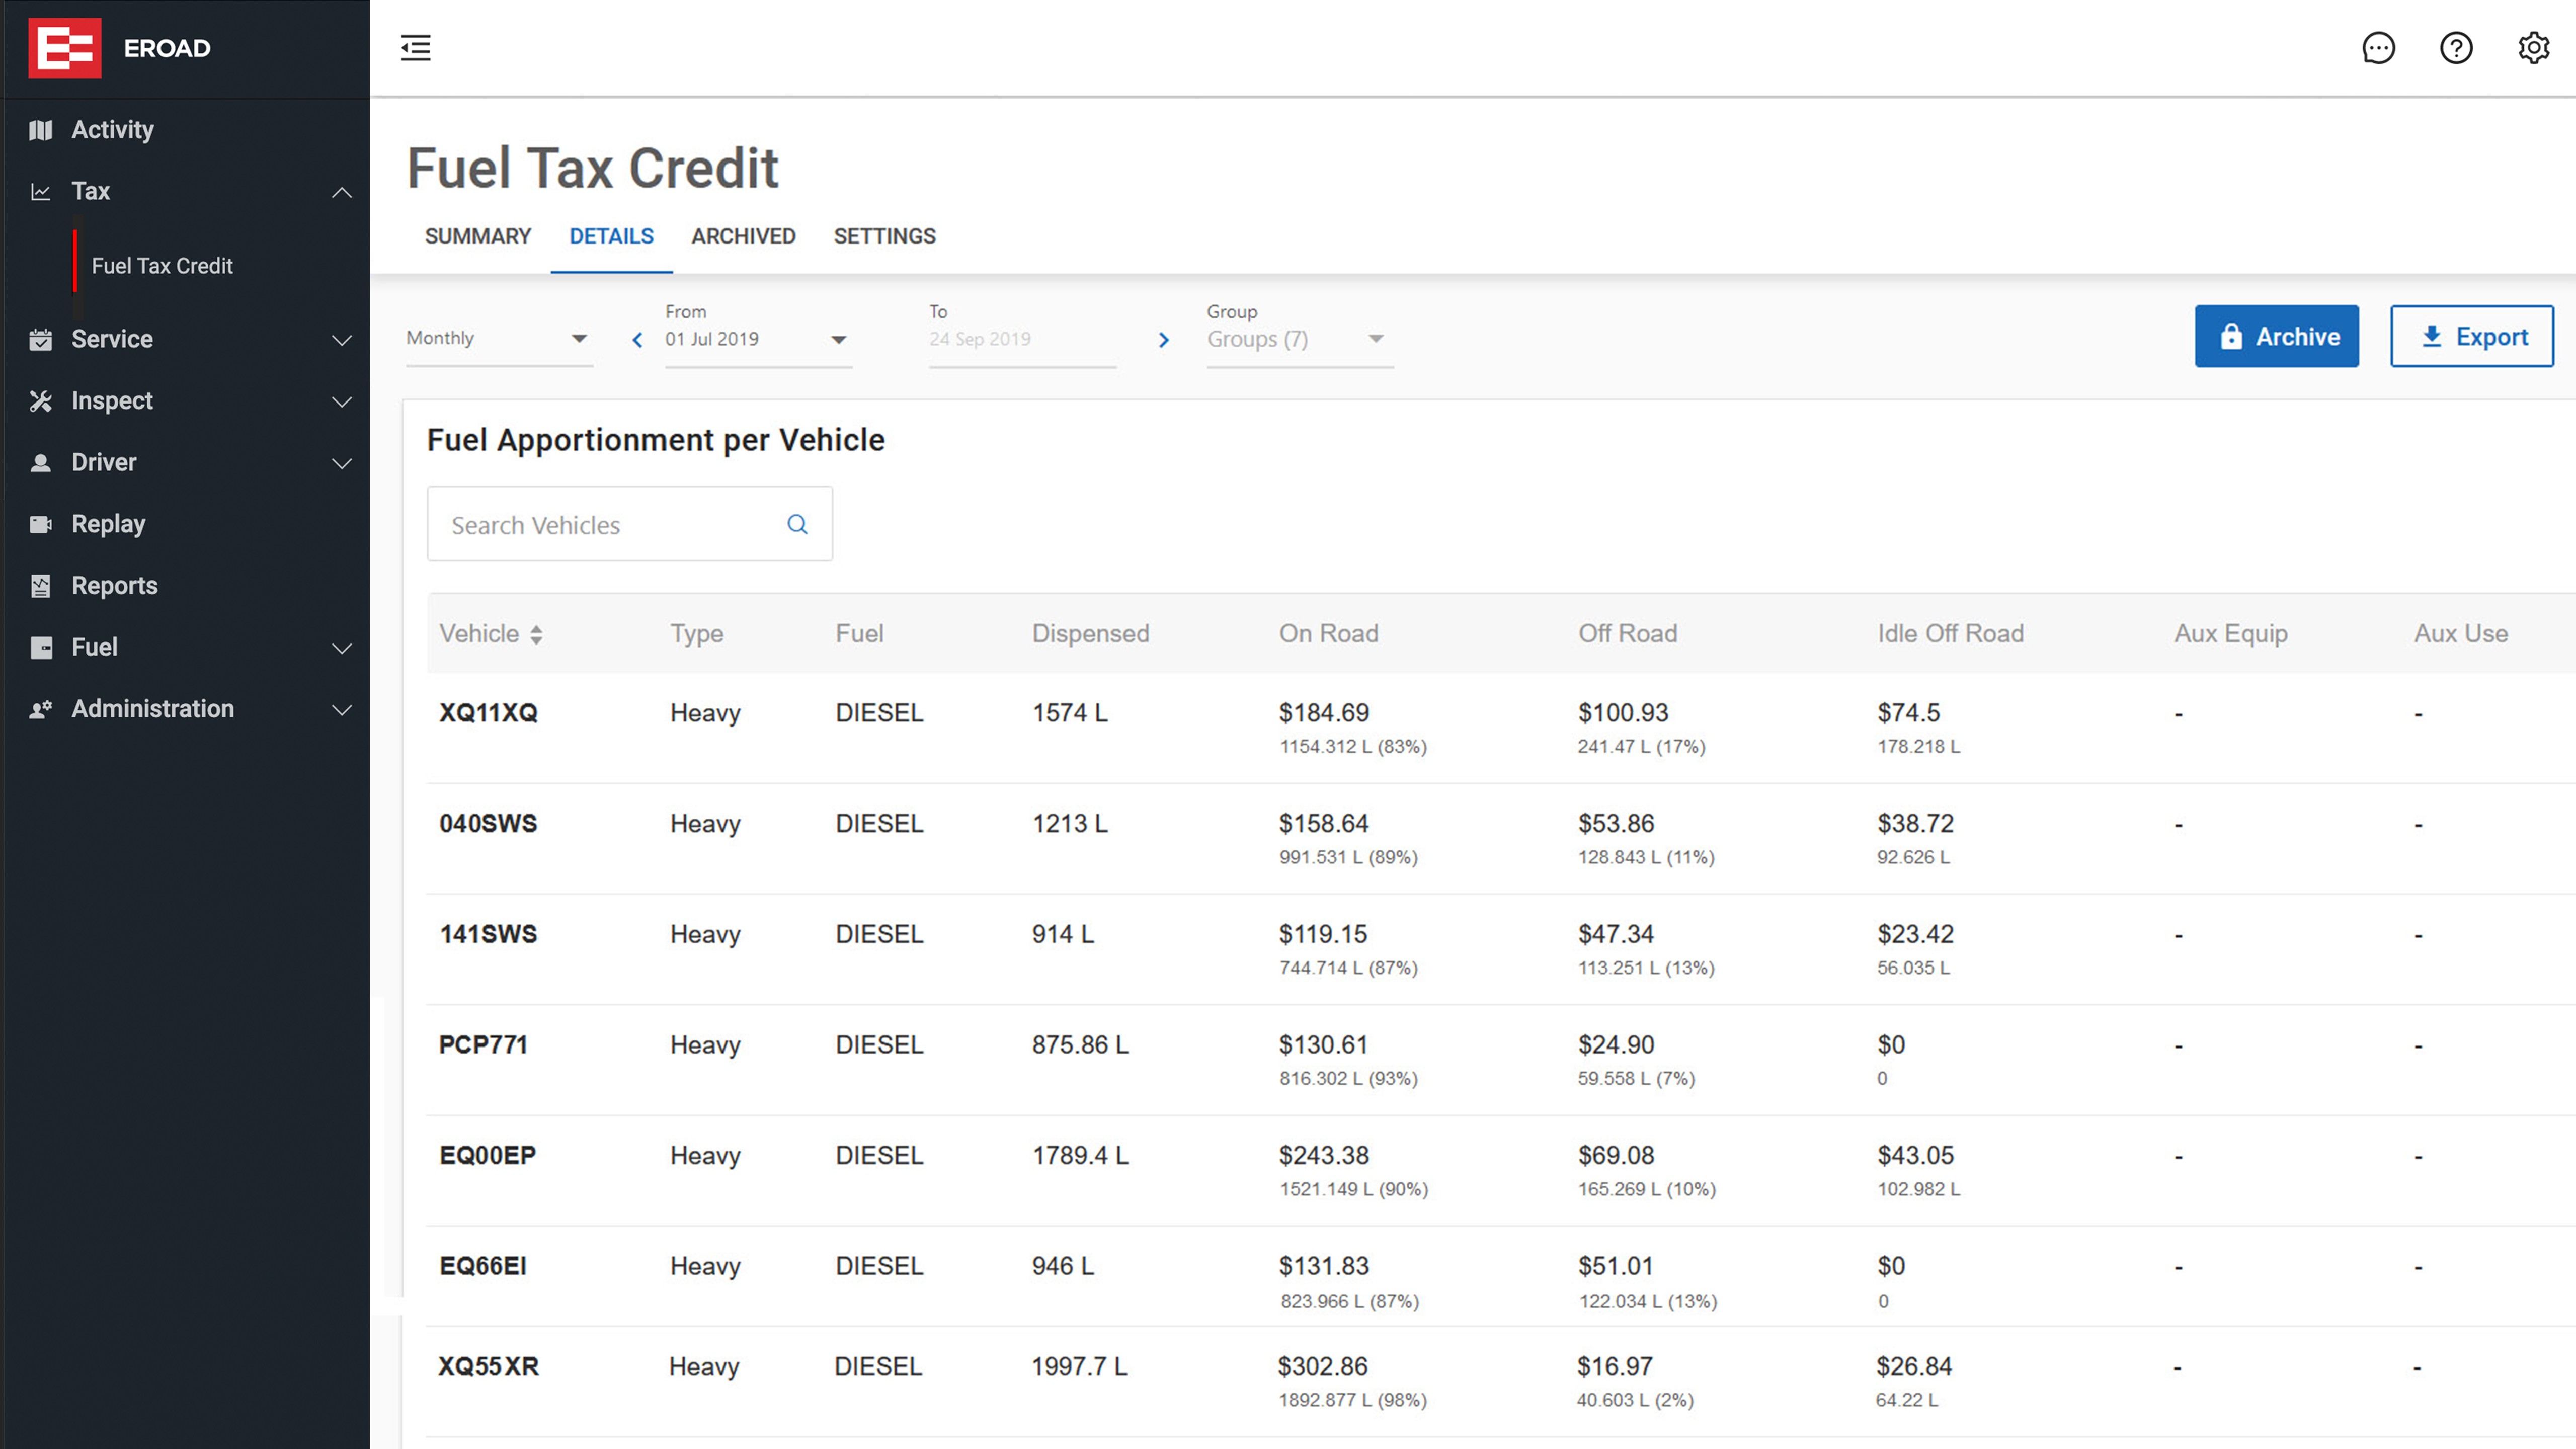This screenshot has width=2576, height=1449.
Task: Click the $23.42 Idle Off Road value
Action: click(x=1915, y=934)
